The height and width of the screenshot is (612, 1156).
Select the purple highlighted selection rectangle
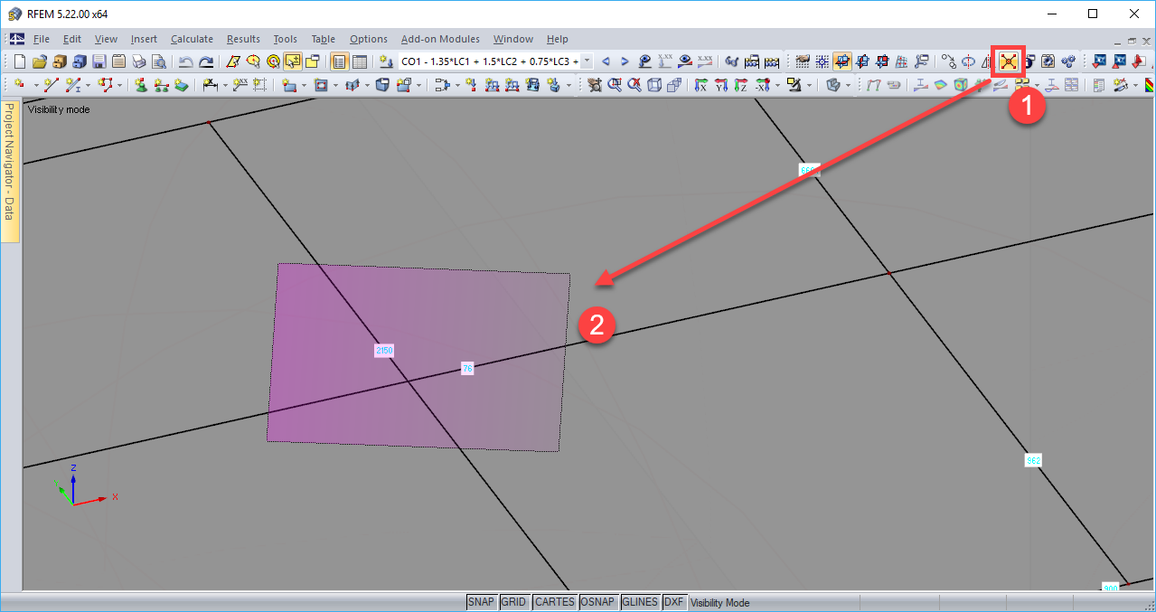pos(418,357)
